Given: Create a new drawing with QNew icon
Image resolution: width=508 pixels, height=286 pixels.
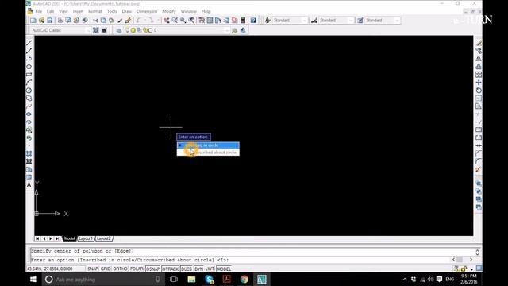Looking at the screenshot, I should pos(33,21).
